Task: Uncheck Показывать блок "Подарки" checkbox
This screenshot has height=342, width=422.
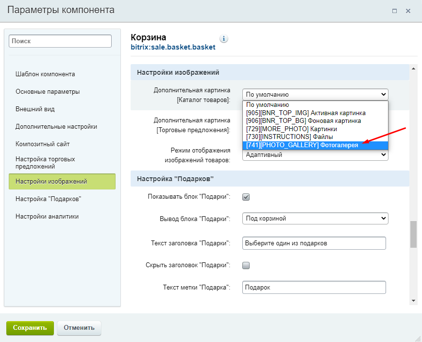Action: (246, 197)
